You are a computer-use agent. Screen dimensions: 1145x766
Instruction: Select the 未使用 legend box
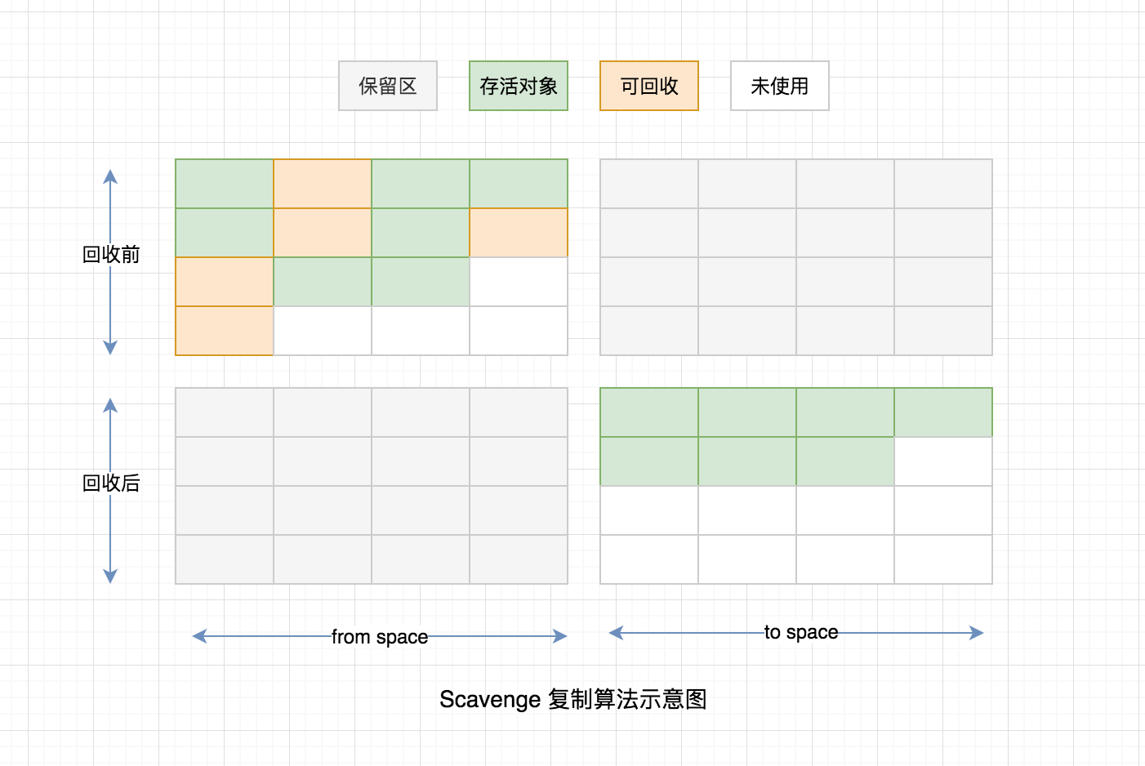(778, 86)
